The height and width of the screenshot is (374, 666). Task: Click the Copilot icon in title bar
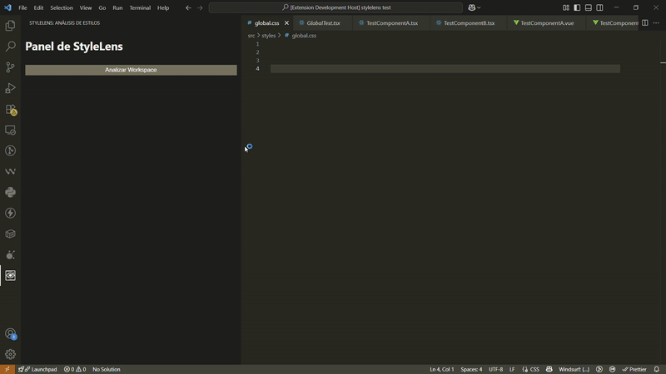pos(471,7)
